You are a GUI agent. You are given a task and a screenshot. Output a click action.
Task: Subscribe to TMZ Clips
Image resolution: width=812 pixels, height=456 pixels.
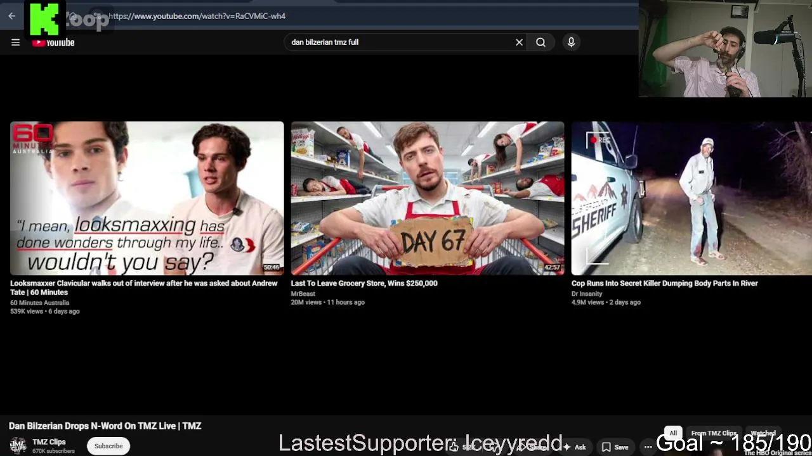(x=108, y=446)
